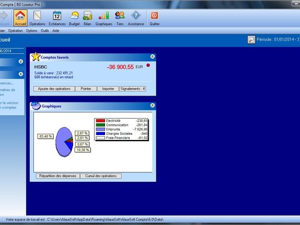Open the Opérations toolbar icon

point(37,18)
